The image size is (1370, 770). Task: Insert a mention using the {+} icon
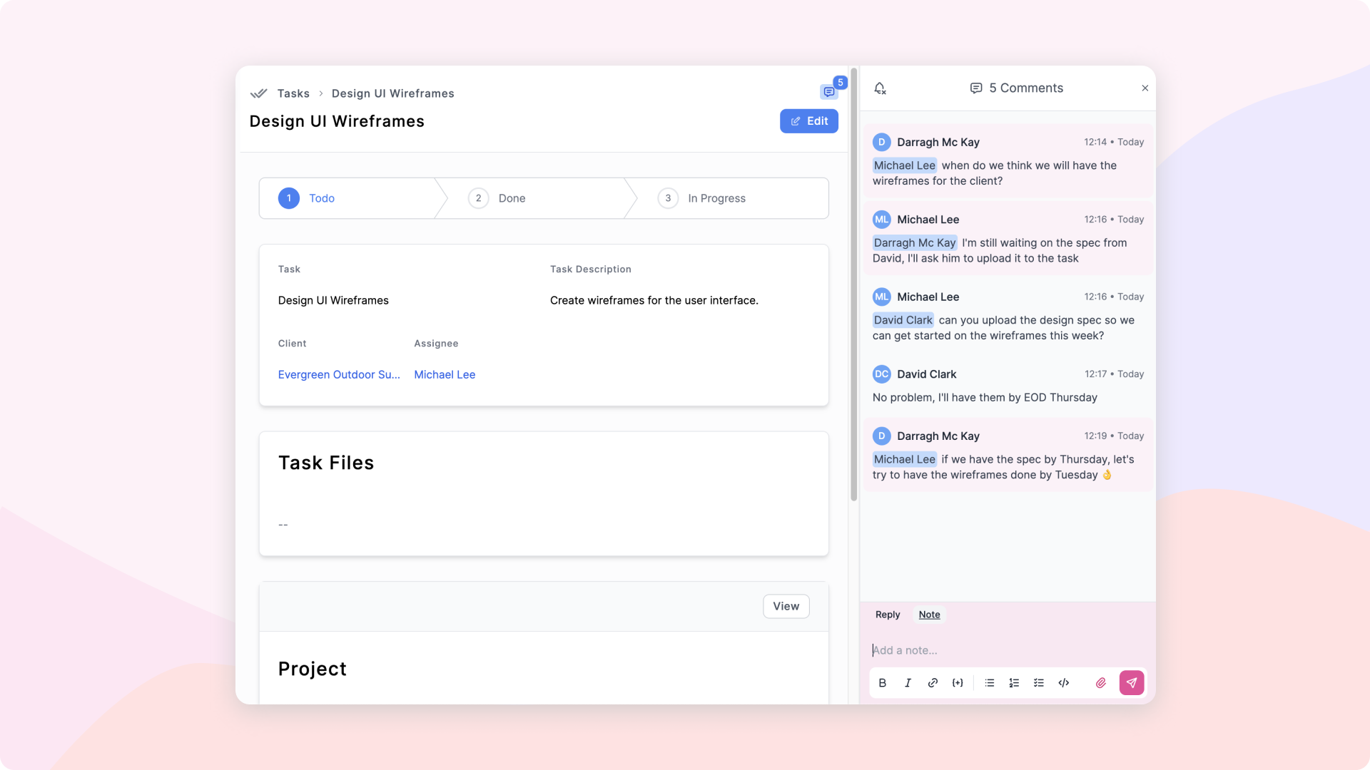pos(958,682)
